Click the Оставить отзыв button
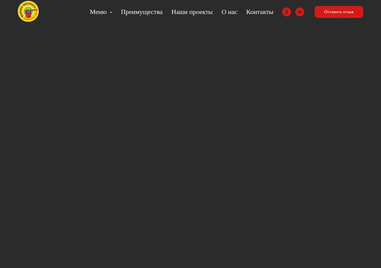Screen dimensions: 381x268 tap(339, 12)
